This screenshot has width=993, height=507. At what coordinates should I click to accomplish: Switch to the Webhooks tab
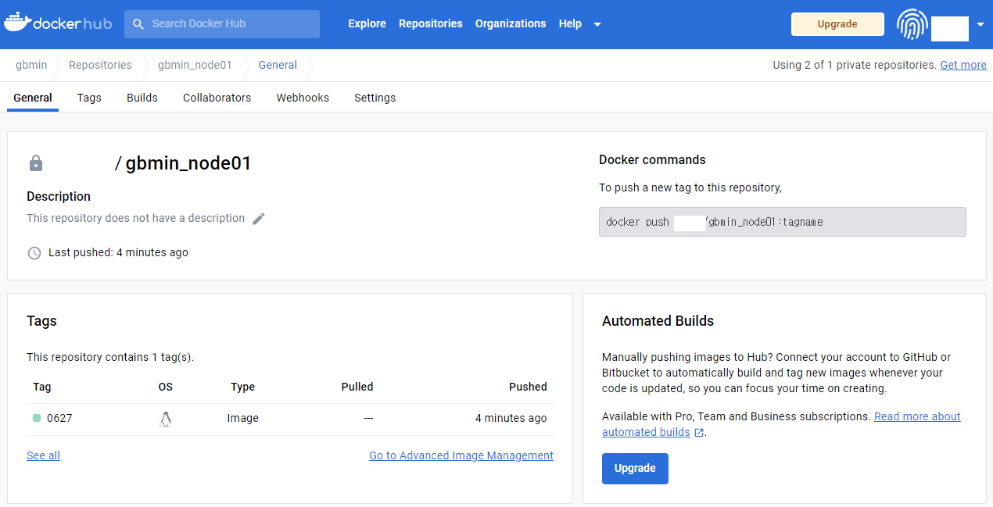303,98
